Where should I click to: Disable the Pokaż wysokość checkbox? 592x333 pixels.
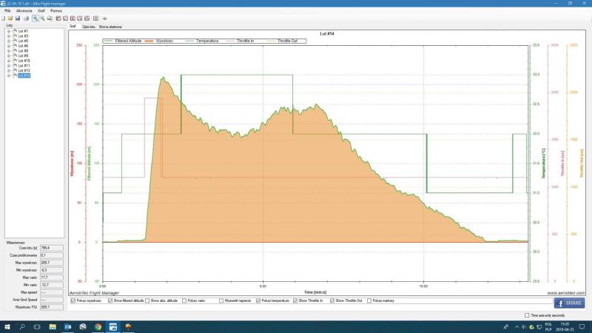73,300
